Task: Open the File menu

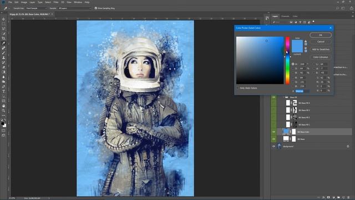Action: tap(10, 2)
